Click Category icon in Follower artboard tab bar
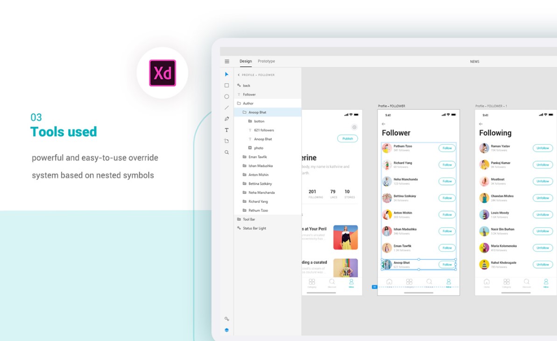This screenshot has width=557, height=341. [409, 282]
